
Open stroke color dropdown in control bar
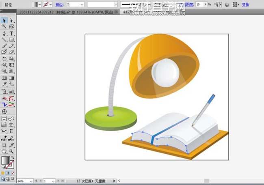pyautogui.click(x=50, y=4)
